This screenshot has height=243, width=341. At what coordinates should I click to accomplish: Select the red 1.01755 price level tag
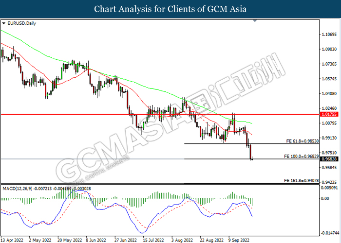pos(329,114)
